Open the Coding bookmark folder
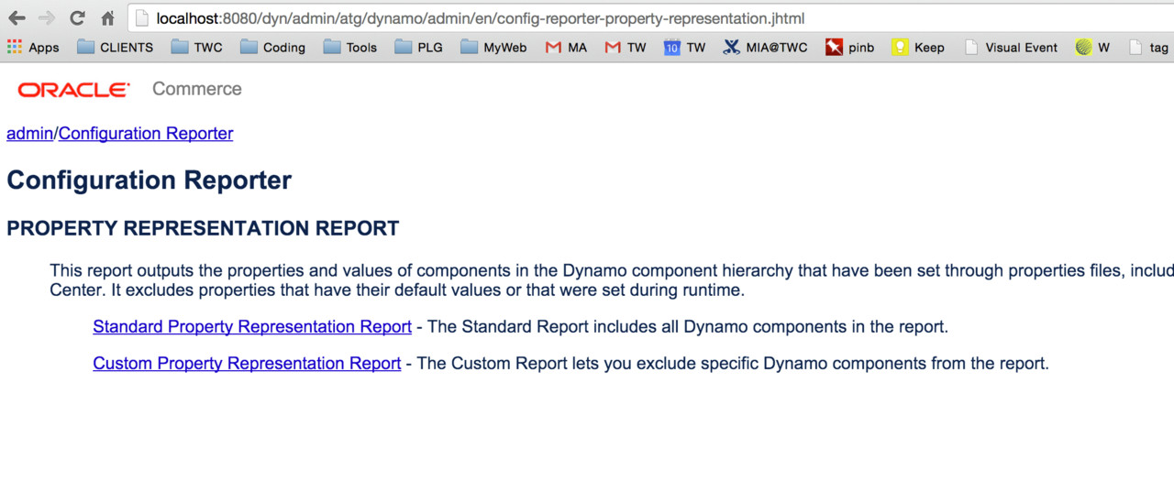Screen dimensions: 1174x503 pyautogui.click(x=273, y=48)
